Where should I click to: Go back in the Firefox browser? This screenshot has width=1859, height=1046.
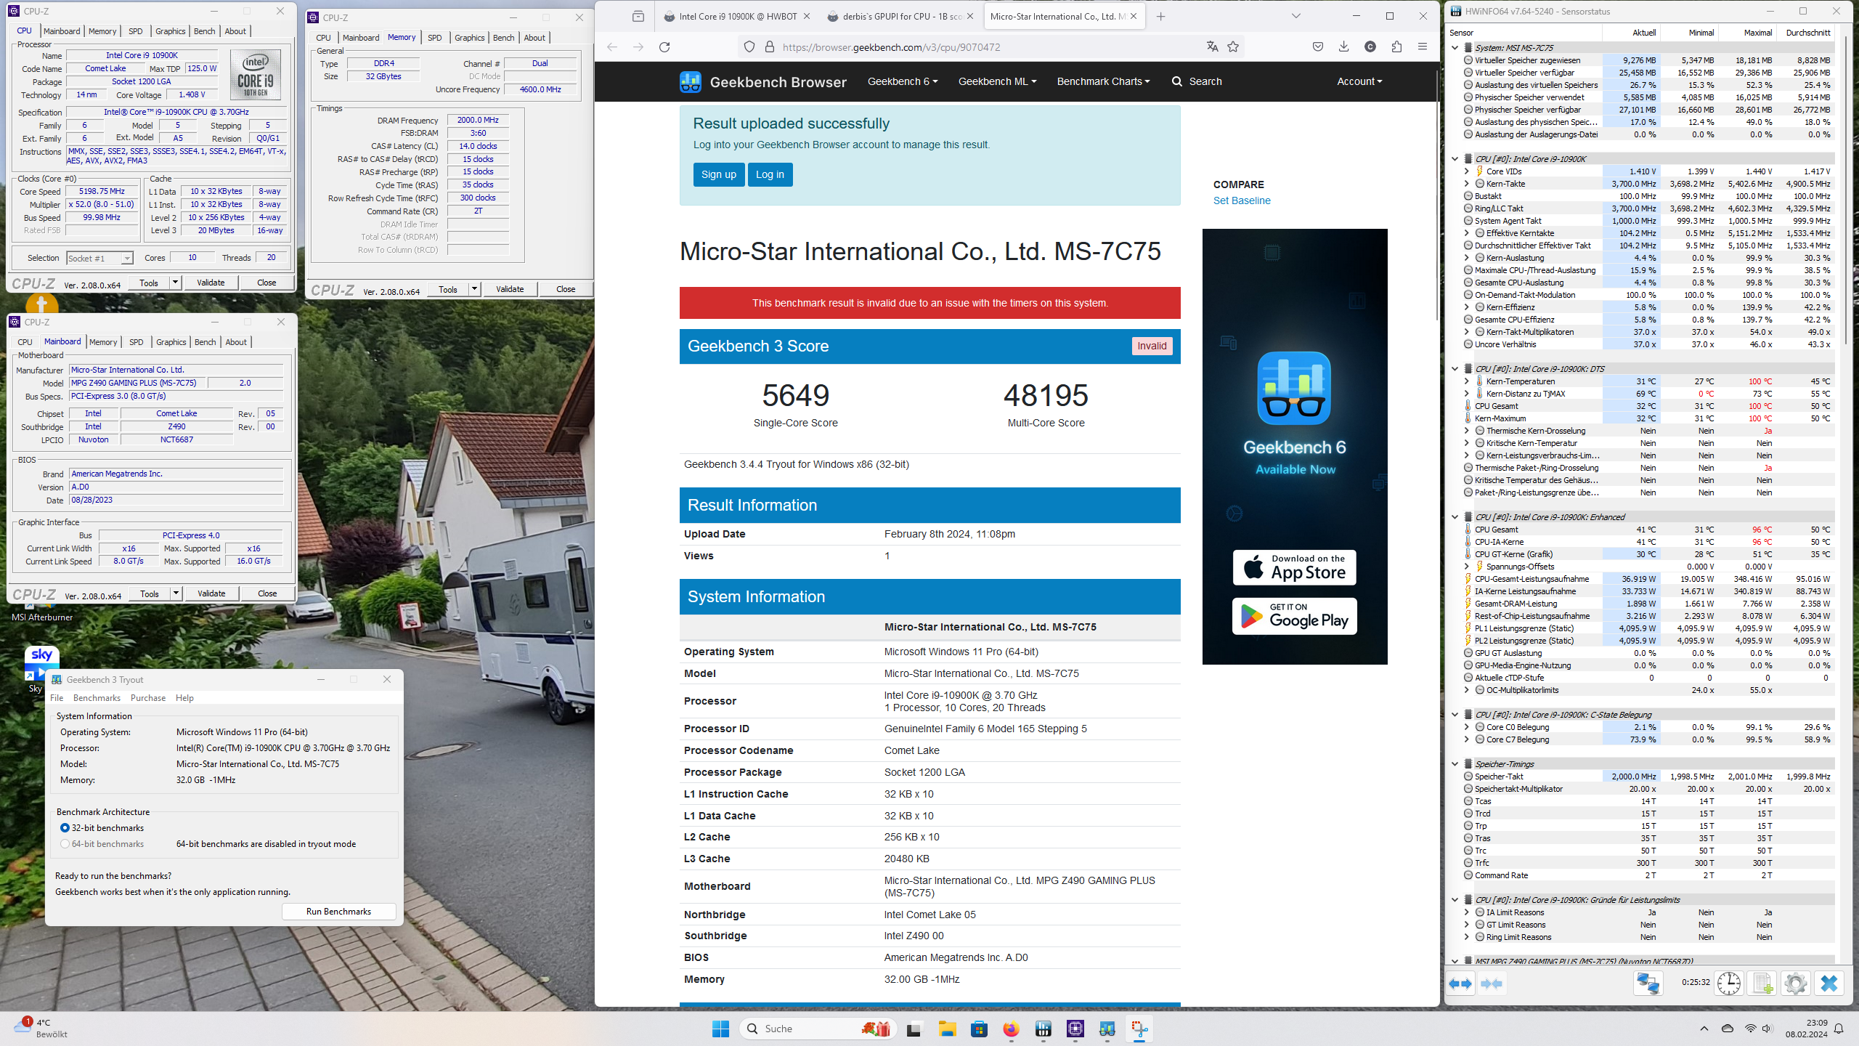[x=612, y=47]
